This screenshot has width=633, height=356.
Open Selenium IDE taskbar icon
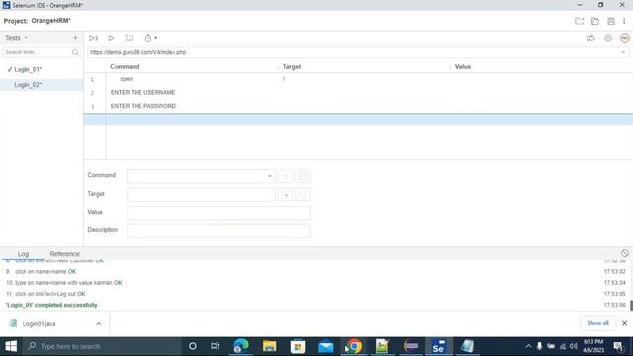pos(438,346)
